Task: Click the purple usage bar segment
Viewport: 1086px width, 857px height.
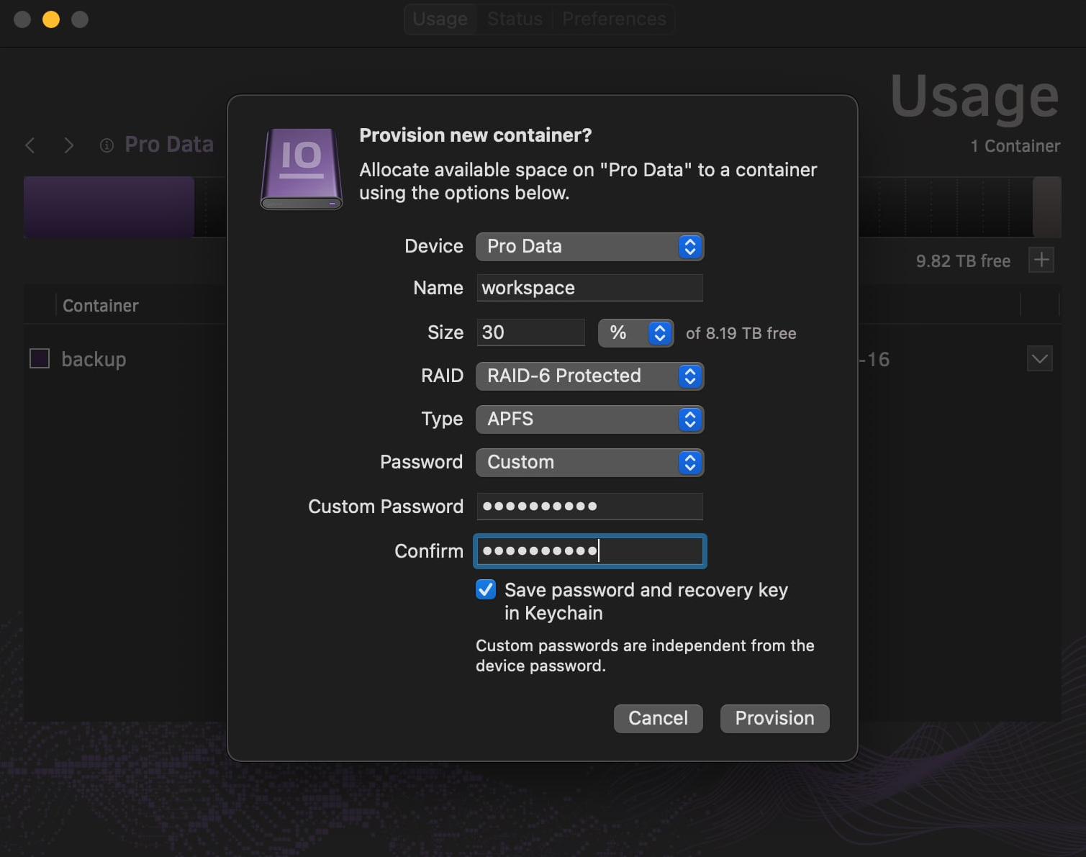Action: (x=109, y=207)
